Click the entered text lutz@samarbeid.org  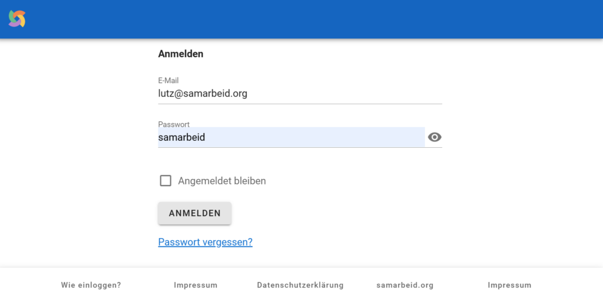(x=203, y=94)
